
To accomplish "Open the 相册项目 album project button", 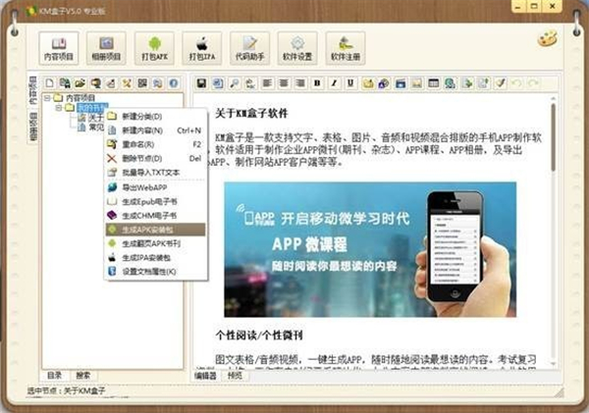I will 106,49.
